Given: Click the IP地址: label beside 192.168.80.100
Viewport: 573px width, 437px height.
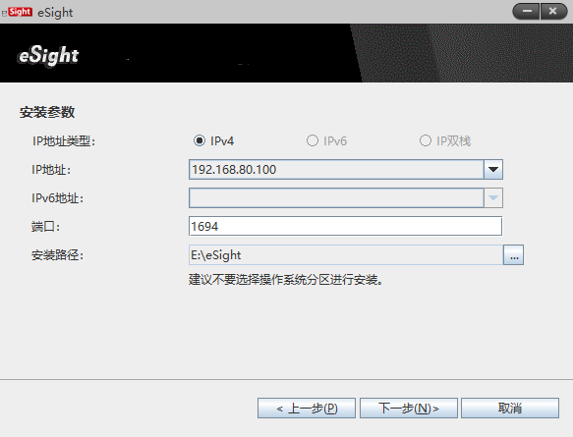Looking at the screenshot, I should 51,169.
